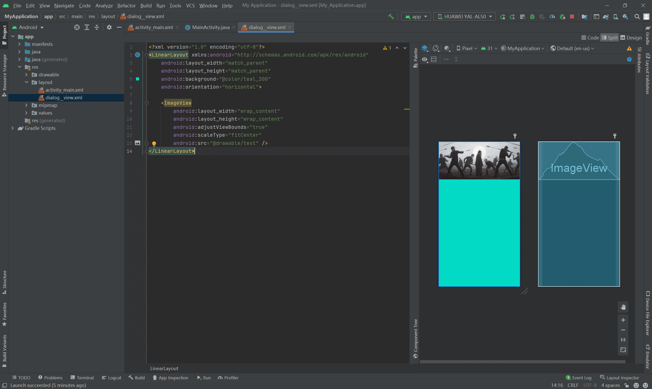Switch editor to Design view mode
This screenshot has width=652, height=389.
(x=631, y=38)
